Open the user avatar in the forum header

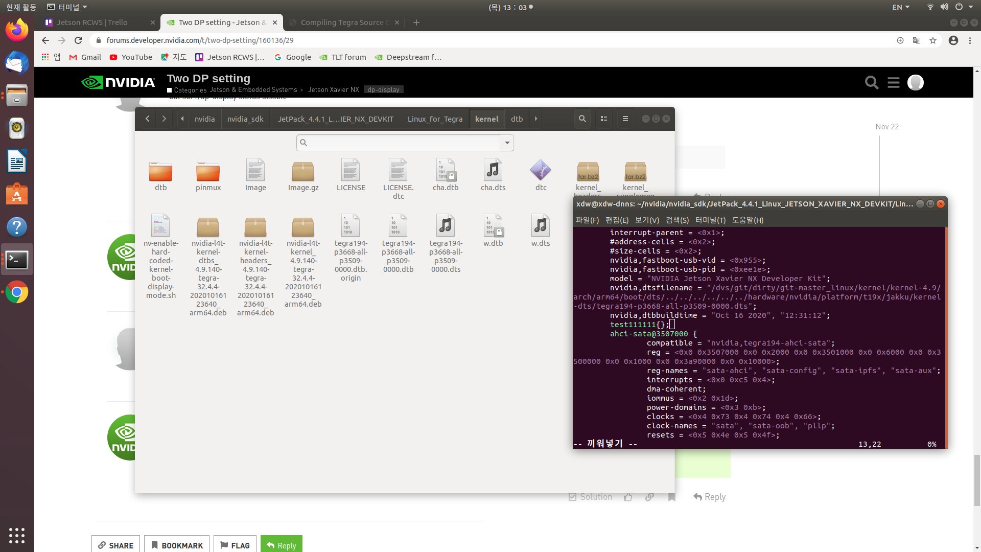click(916, 82)
